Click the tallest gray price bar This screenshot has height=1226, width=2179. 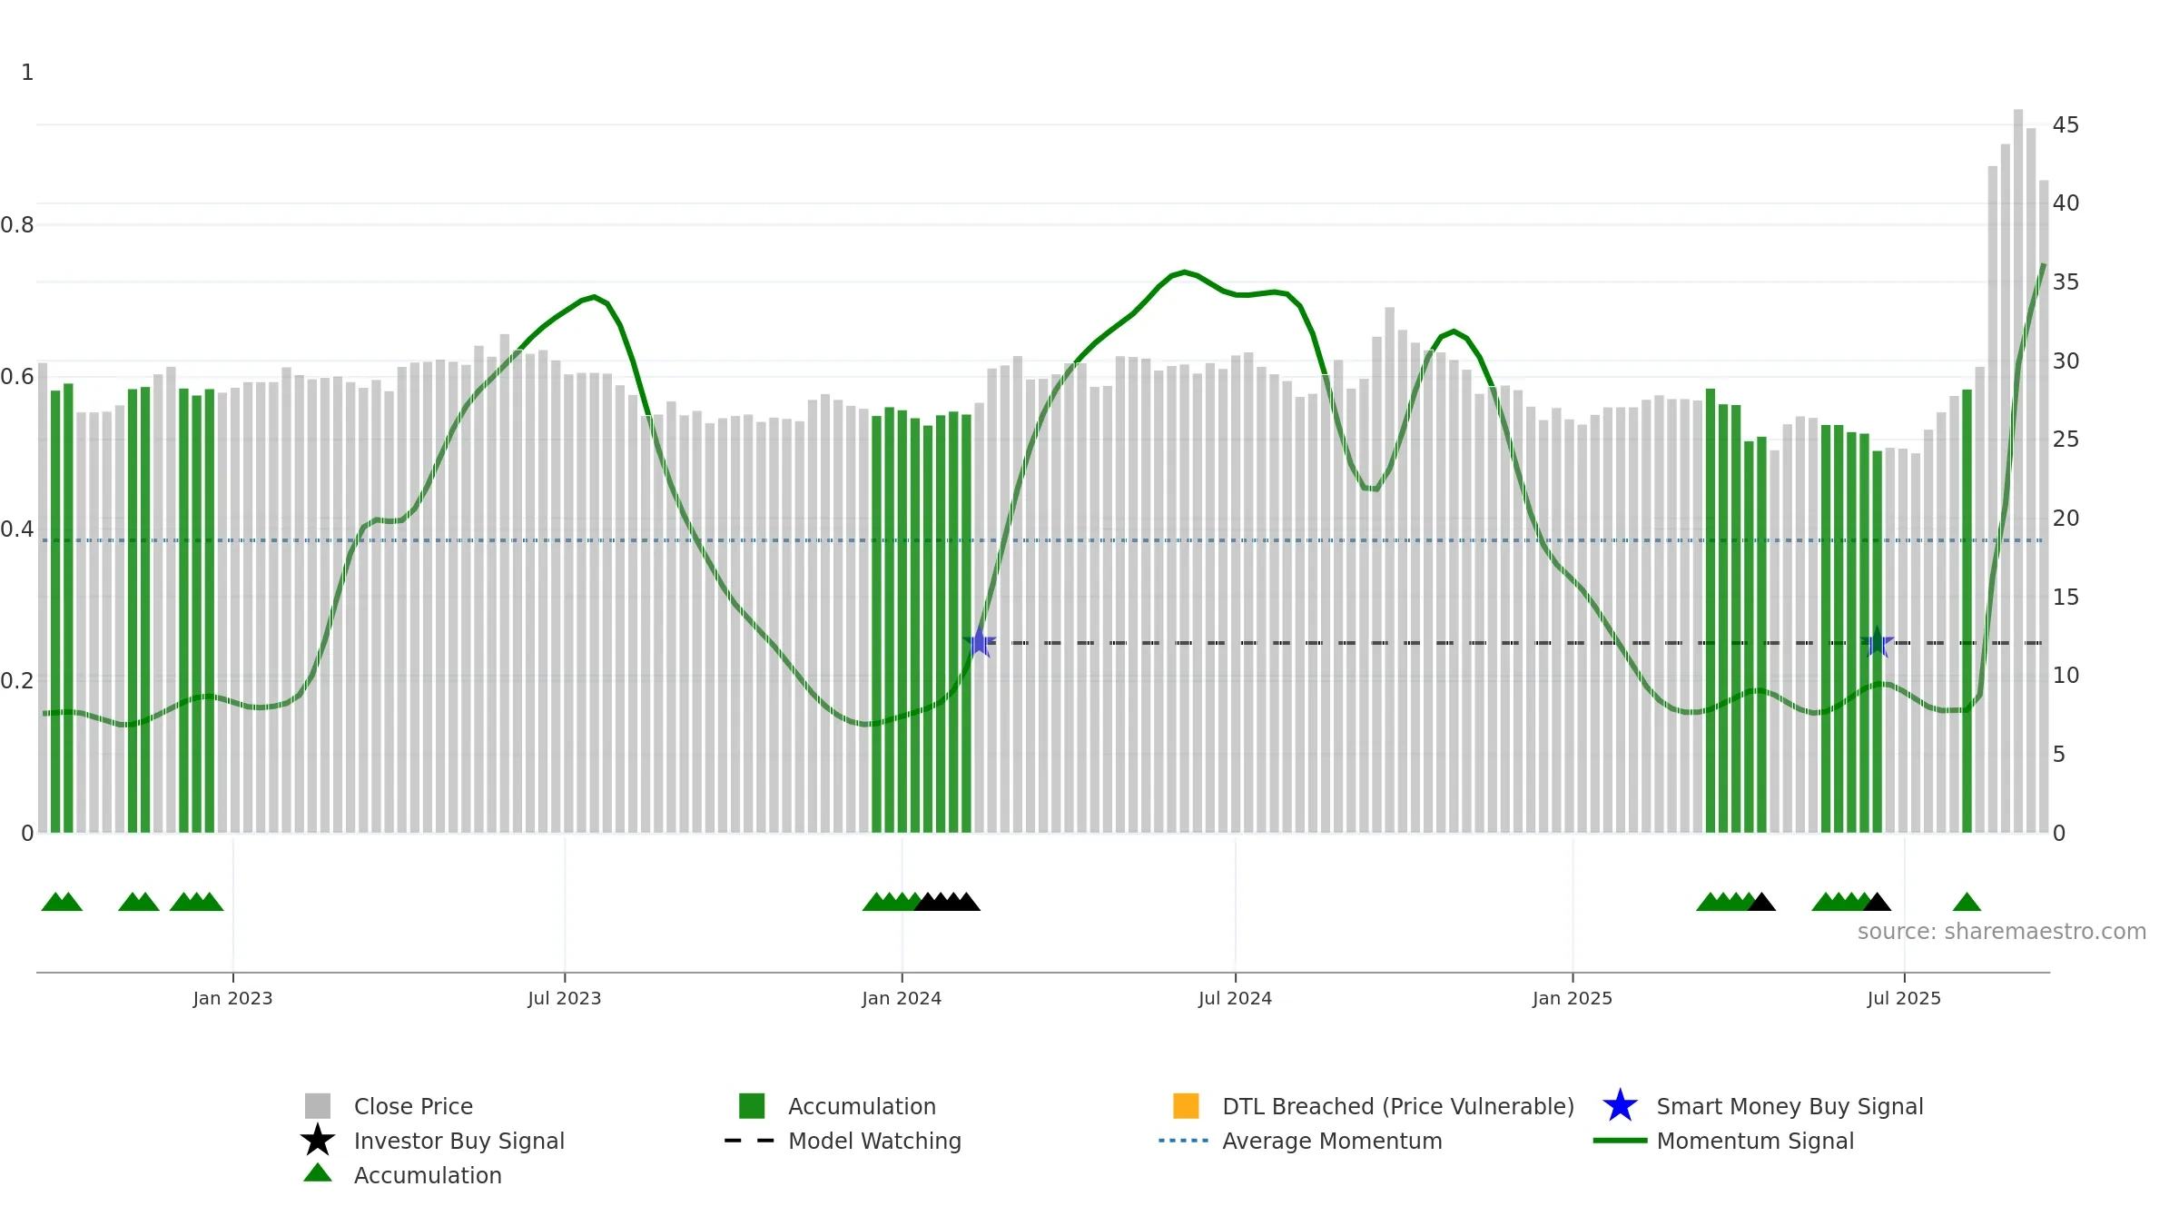click(x=2018, y=471)
